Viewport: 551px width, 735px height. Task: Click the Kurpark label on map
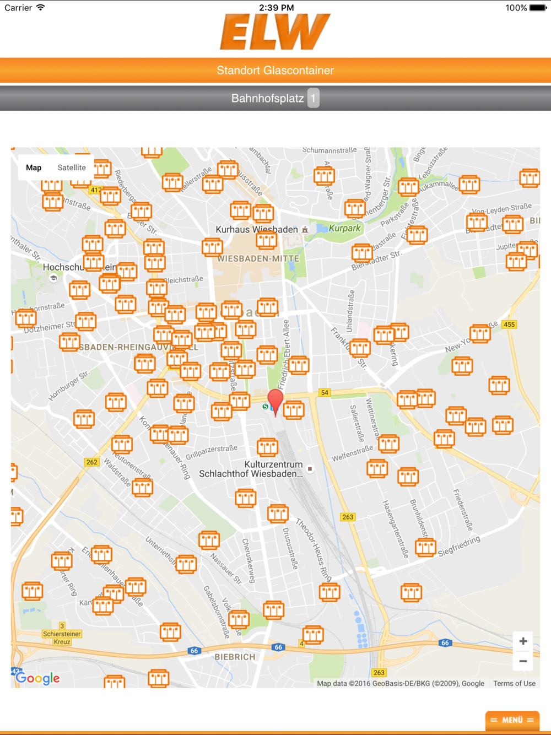click(344, 228)
